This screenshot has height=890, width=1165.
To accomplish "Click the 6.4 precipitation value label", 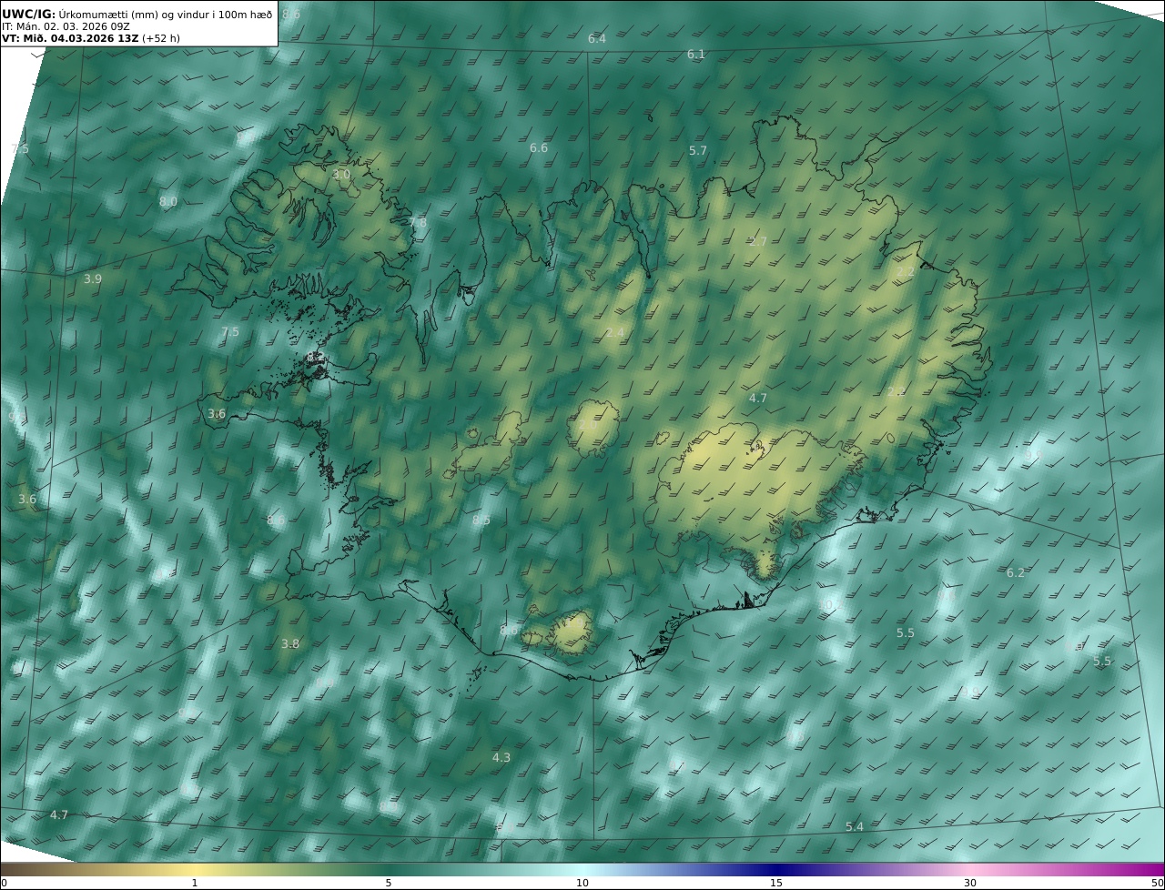I will [597, 38].
